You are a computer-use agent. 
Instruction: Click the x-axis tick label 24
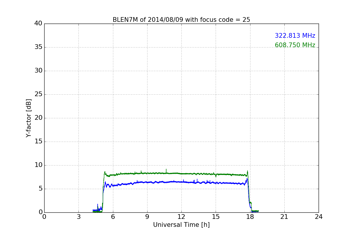pyautogui.click(x=319, y=217)
